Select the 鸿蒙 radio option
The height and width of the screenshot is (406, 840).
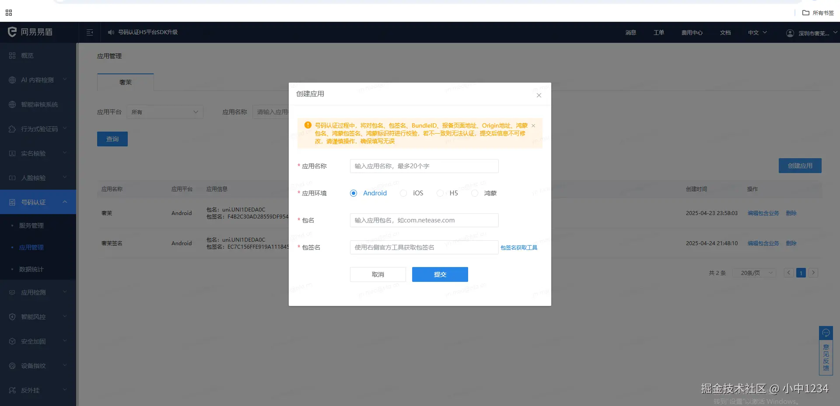475,193
